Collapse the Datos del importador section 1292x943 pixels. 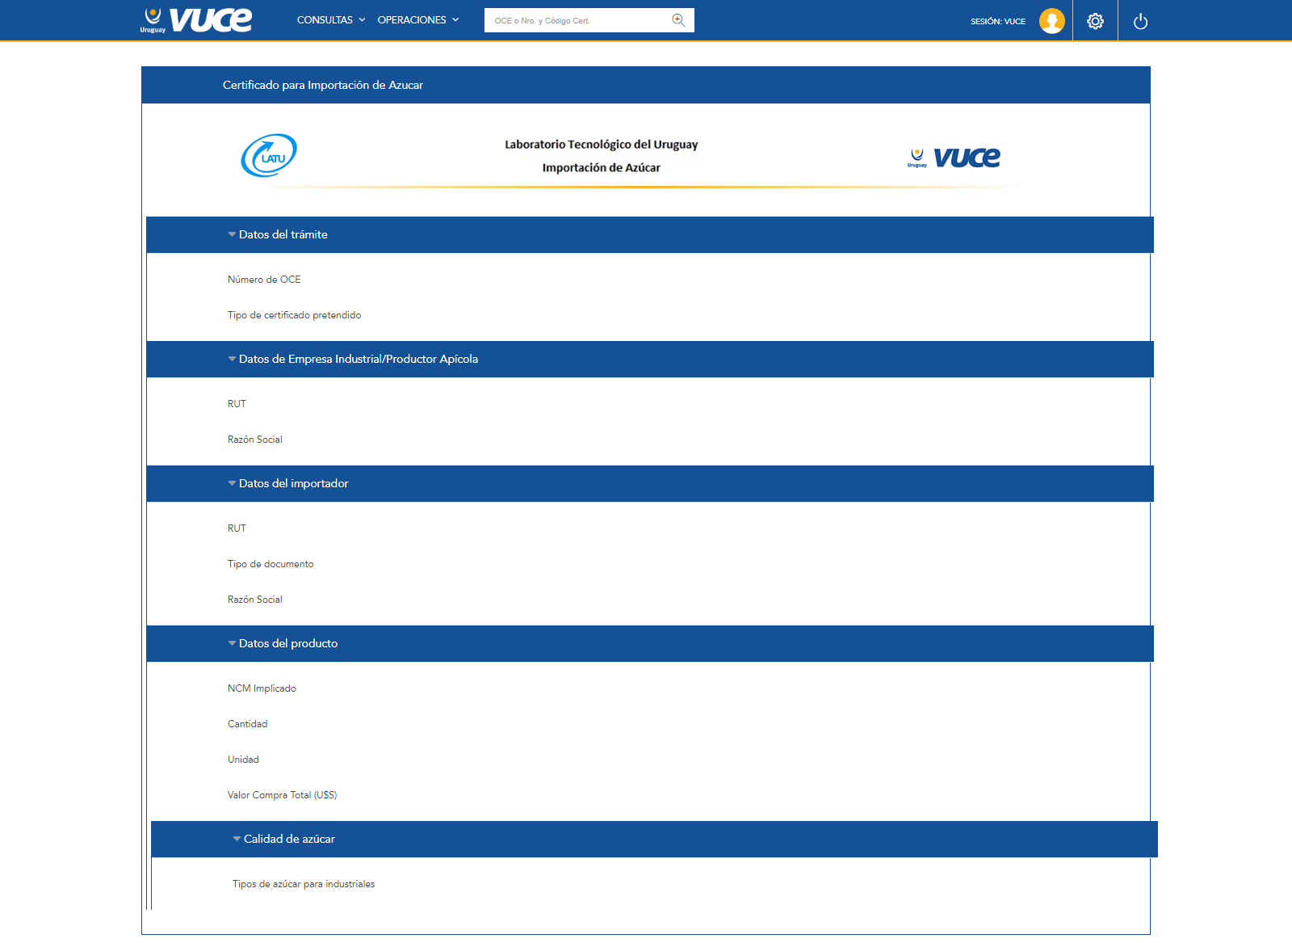point(233,483)
